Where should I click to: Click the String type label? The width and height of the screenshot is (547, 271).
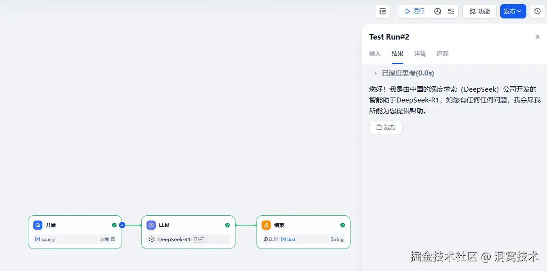(337, 239)
